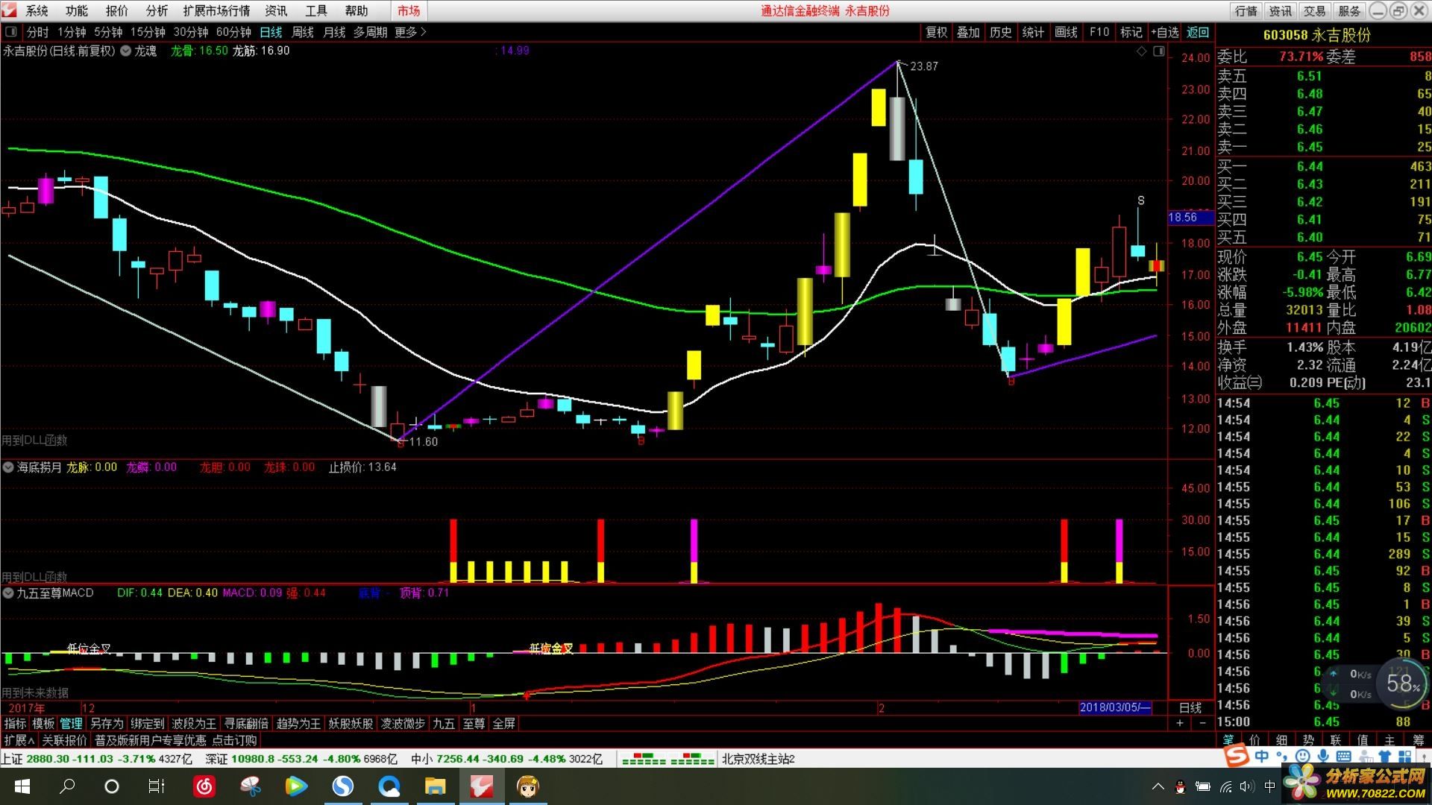Viewport: 1432px width, 805px height.
Task: Select the 妖股妖股 template
Action: (351, 723)
